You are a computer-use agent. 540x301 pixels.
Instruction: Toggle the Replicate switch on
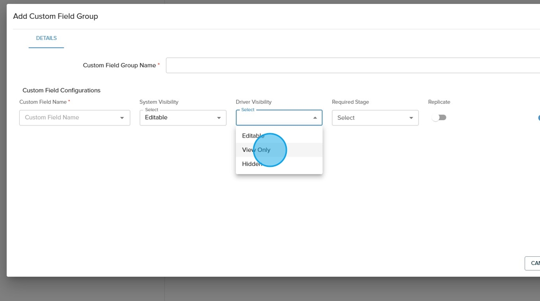[x=439, y=118]
